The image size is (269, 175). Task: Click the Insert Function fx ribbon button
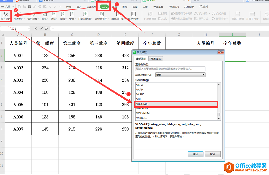tap(6, 16)
